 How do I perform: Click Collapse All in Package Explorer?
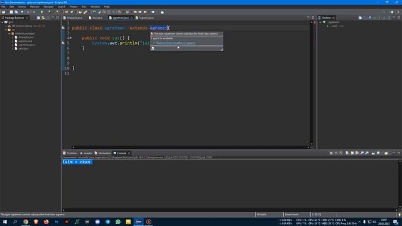(x=38, y=18)
